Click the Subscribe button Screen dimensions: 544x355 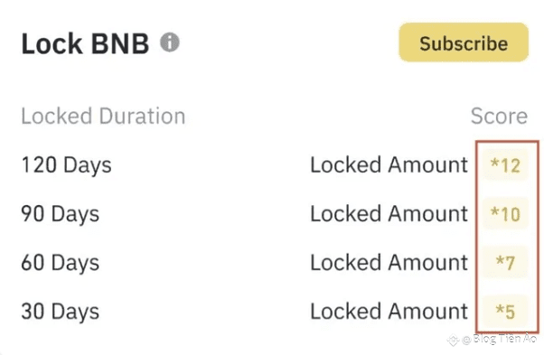tap(464, 42)
